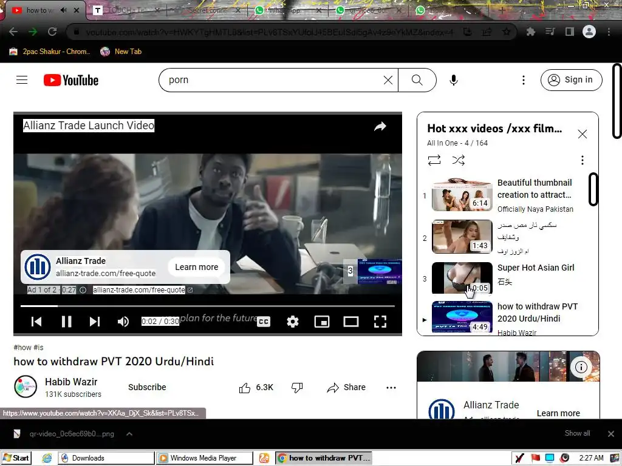Open Chrome three-dot menu

click(609, 32)
